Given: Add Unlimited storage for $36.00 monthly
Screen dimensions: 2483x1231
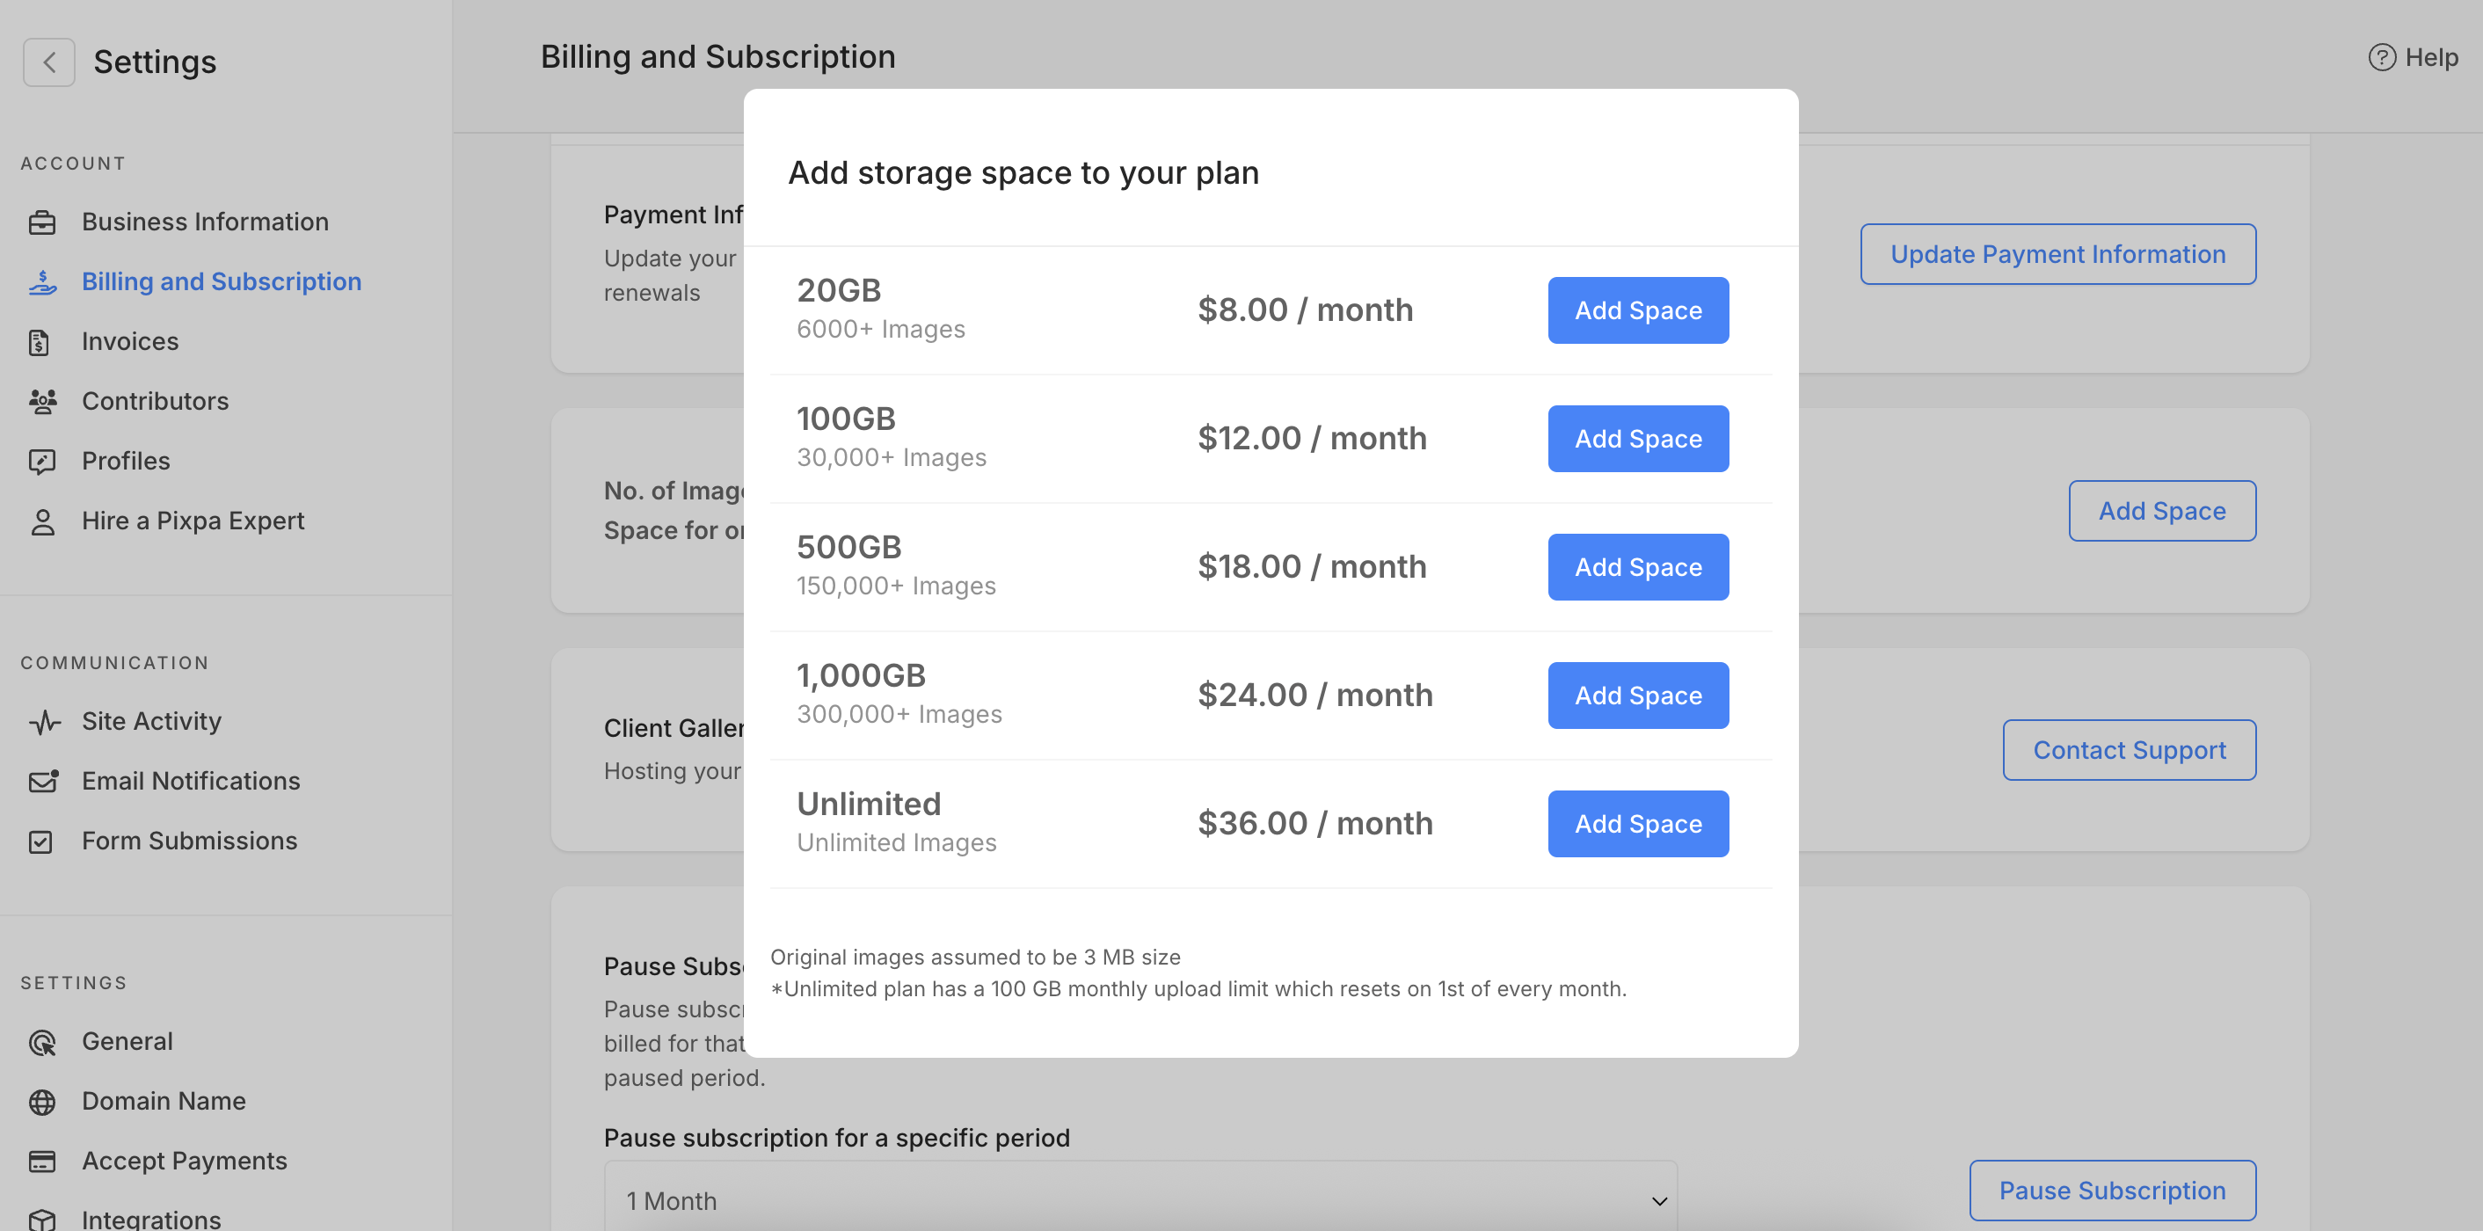Looking at the screenshot, I should (1636, 823).
